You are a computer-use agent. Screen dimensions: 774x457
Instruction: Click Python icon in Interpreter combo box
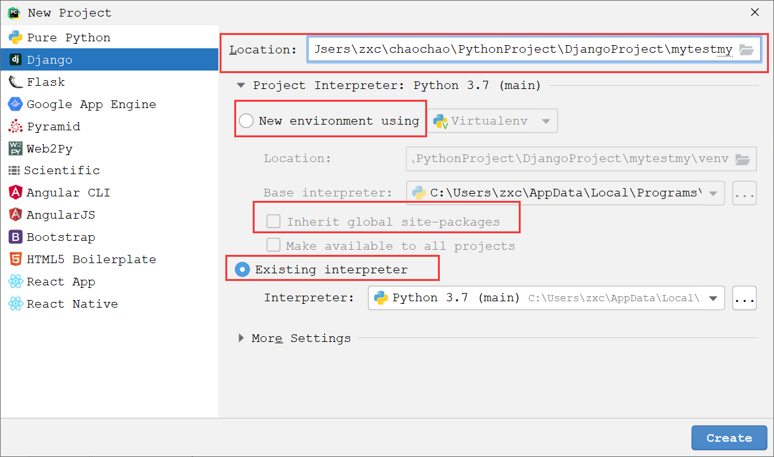381,297
